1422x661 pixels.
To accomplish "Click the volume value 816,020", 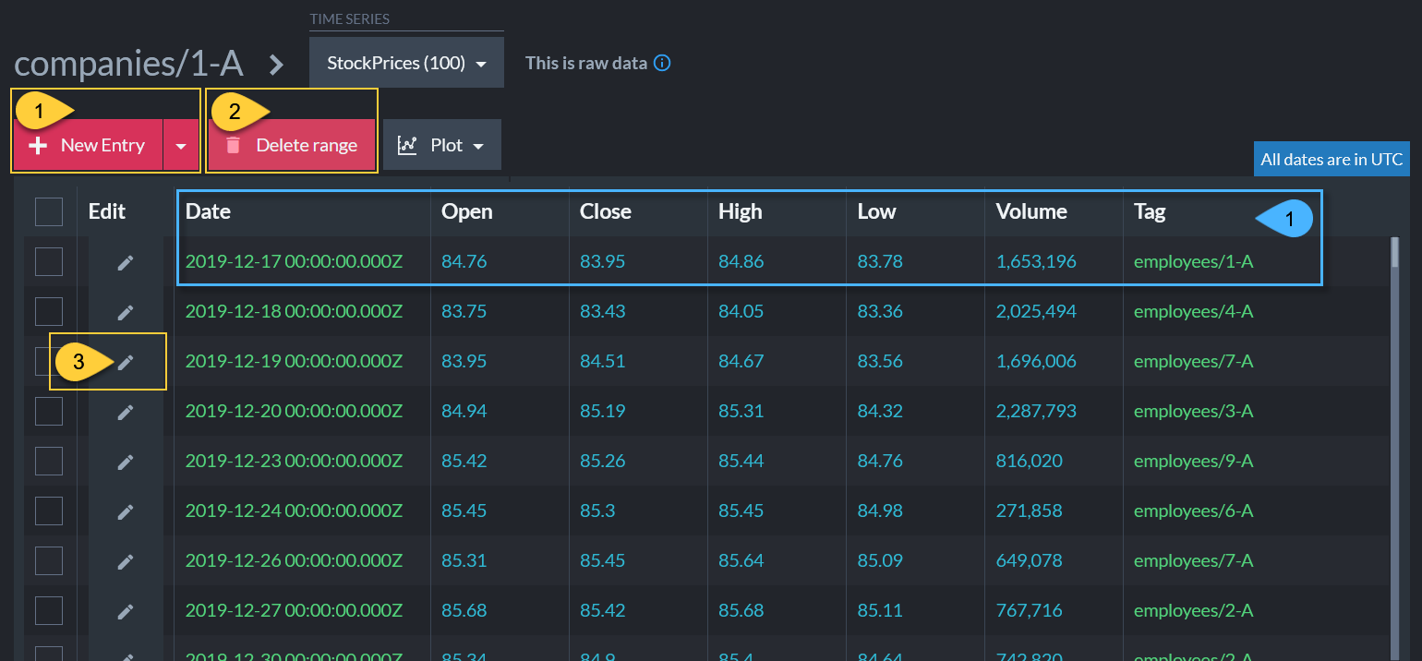I will tap(1029, 461).
